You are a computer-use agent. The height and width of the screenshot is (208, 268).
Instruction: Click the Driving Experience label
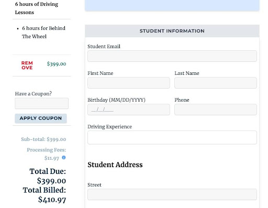click(110, 127)
